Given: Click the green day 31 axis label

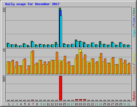Looking at the screenshot, I should click(x=128, y=104).
